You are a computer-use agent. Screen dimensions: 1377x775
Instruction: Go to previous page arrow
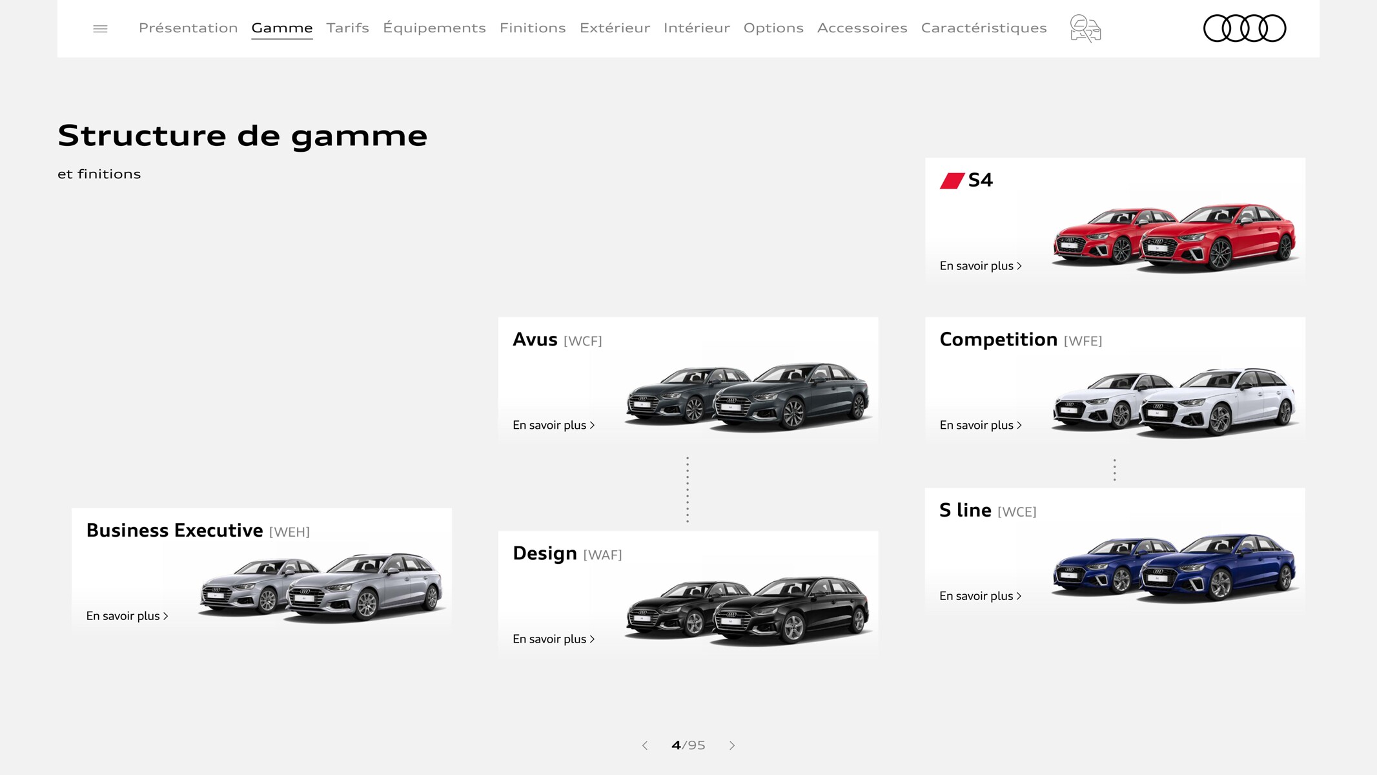644,745
